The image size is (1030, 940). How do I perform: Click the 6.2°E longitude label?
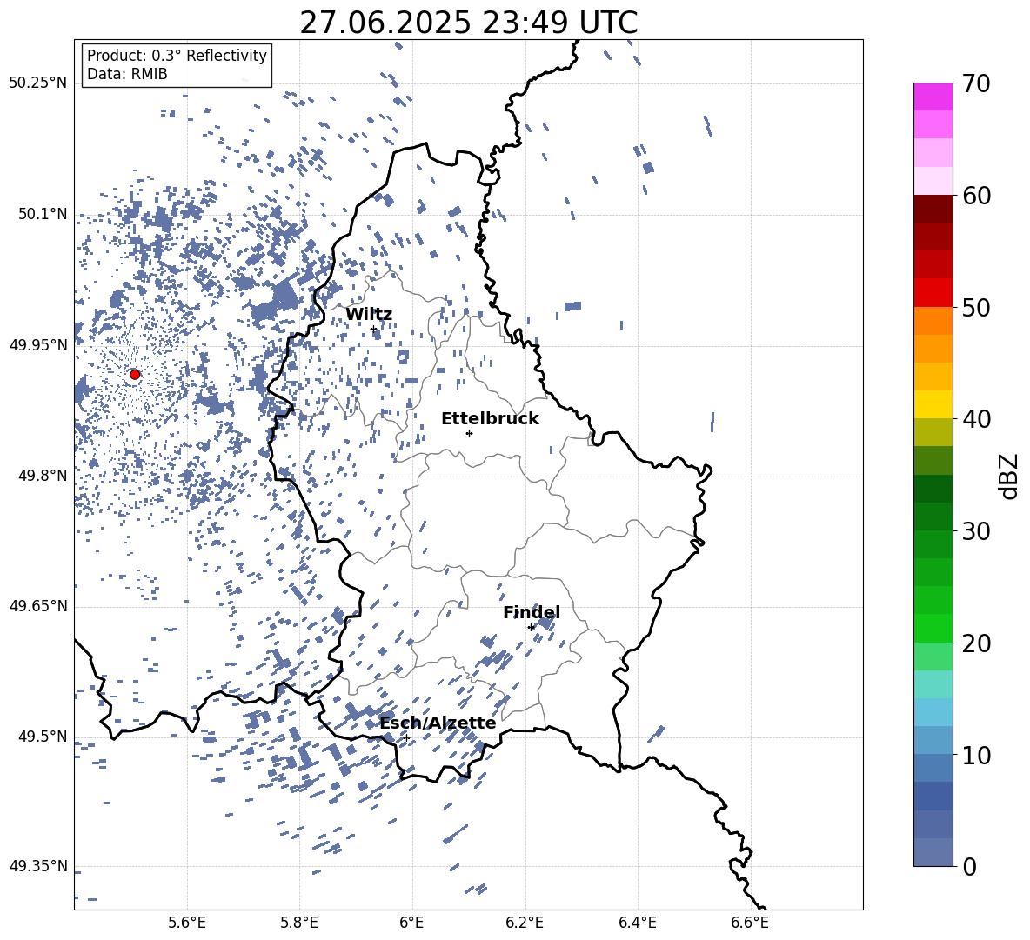point(525,923)
